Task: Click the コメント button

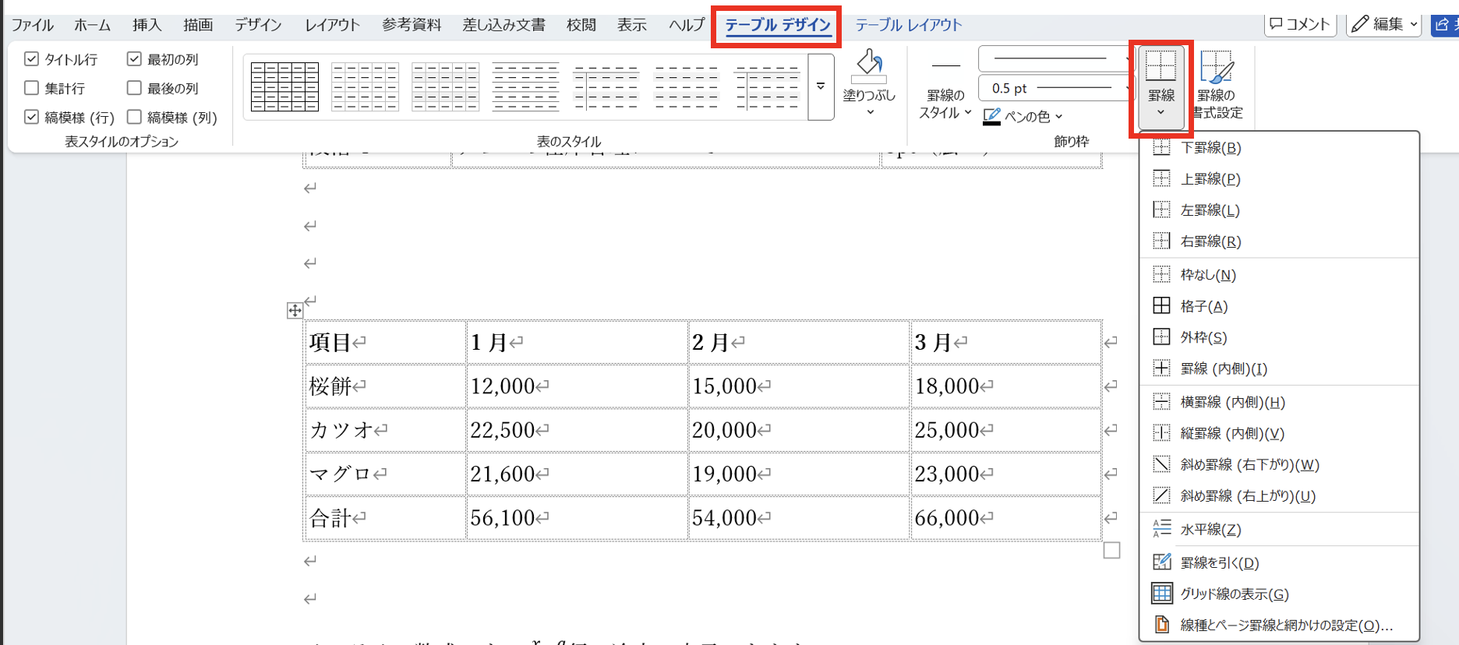Action: [x=1300, y=24]
